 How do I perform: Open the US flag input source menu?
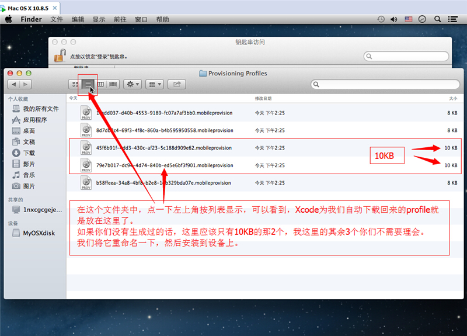tap(408, 19)
